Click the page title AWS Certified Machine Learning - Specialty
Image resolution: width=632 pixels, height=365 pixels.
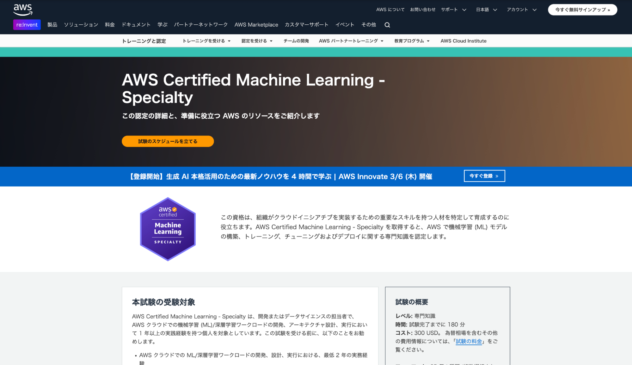(253, 89)
